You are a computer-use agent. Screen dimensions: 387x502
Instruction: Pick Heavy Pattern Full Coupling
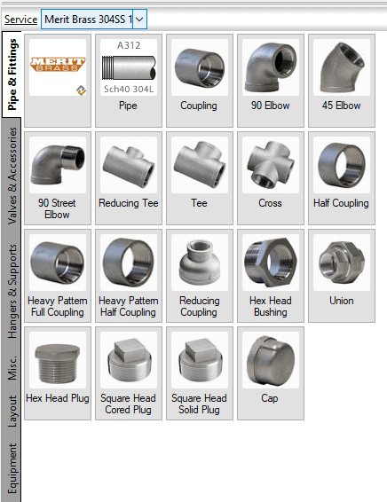tap(58, 276)
